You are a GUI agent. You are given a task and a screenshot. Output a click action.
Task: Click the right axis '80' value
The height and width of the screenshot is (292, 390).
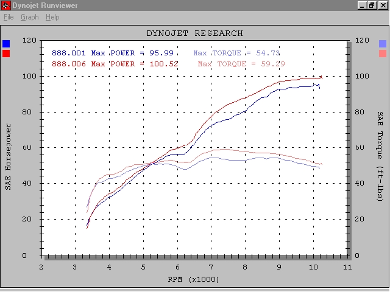[359, 112]
